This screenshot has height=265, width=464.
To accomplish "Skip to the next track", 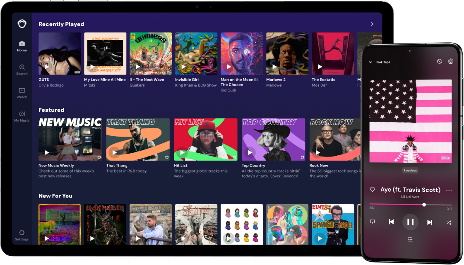I will point(430,222).
